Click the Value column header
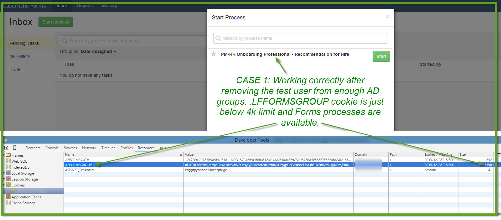This screenshot has width=501, height=220. 268,155
